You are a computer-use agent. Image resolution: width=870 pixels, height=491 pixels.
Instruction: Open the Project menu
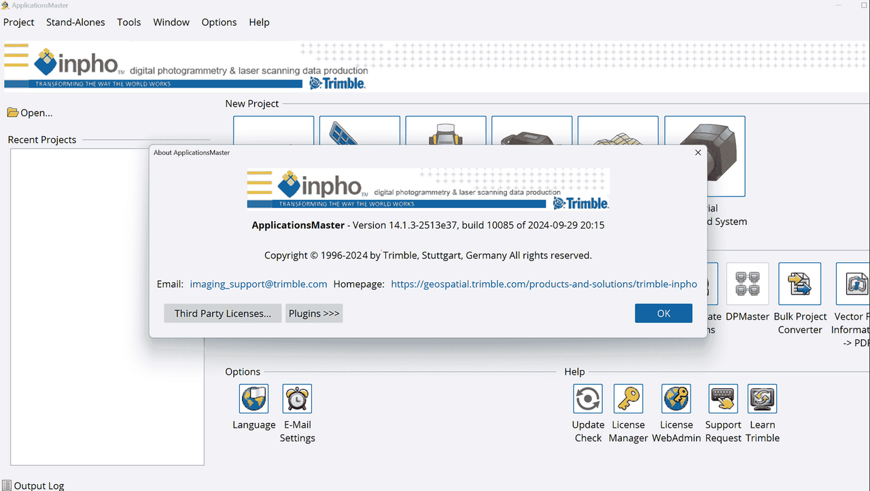click(x=18, y=22)
